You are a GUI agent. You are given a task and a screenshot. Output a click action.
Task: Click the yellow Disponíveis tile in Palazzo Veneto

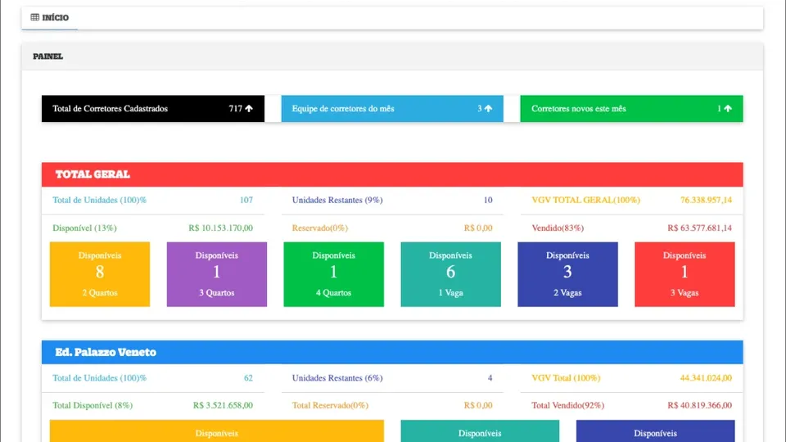tap(216, 431)
